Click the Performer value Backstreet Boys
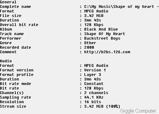This screenshot has width=159, height=114. (x=102, y=38)
